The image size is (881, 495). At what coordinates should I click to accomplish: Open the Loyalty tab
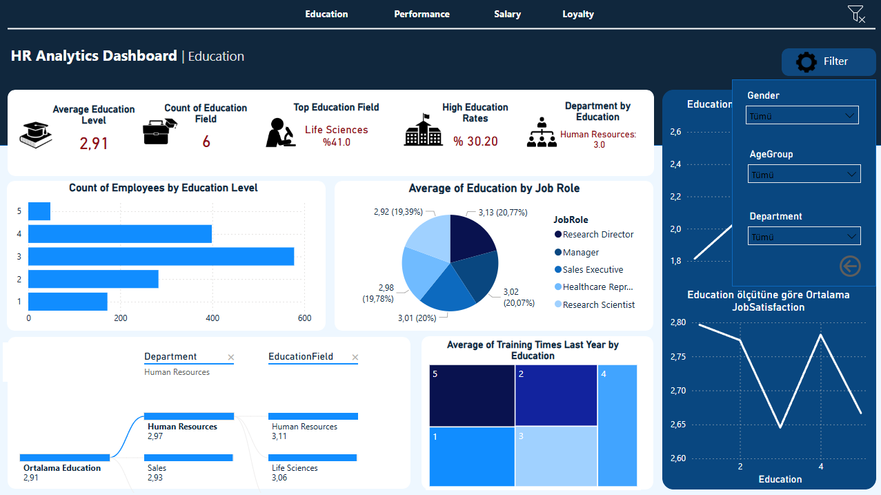point(577,14)
